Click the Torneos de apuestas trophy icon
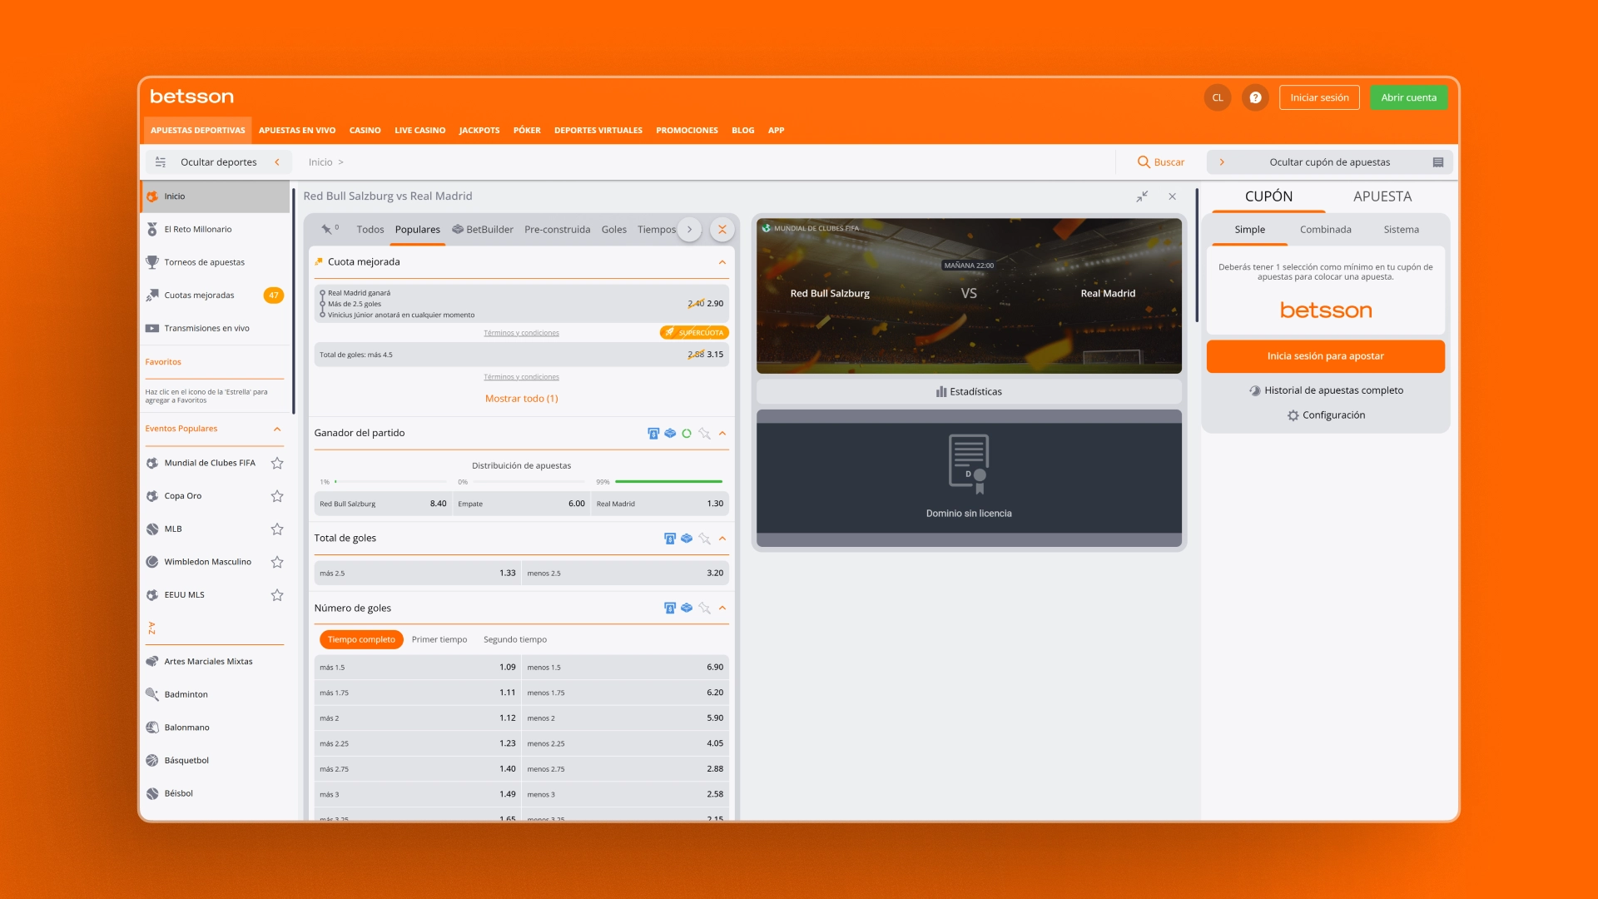1598x899 pixels. 152,262
